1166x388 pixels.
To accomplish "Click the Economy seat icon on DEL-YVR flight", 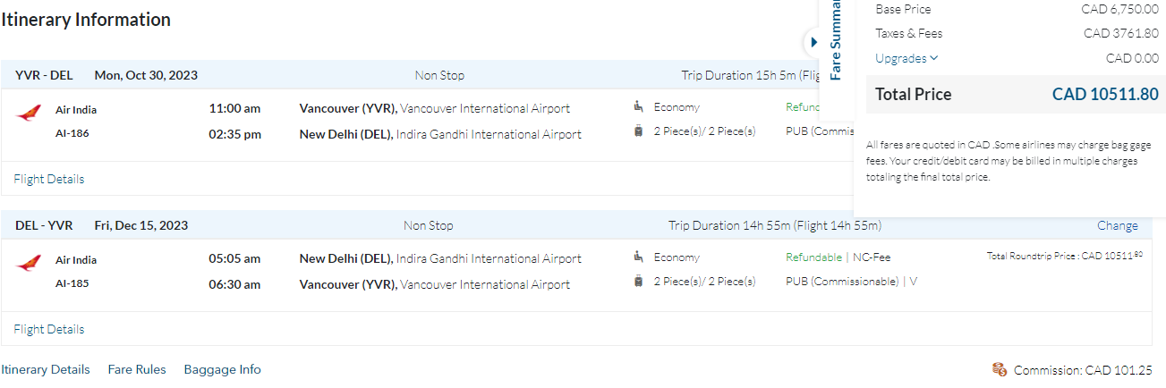I will point(638,257).
